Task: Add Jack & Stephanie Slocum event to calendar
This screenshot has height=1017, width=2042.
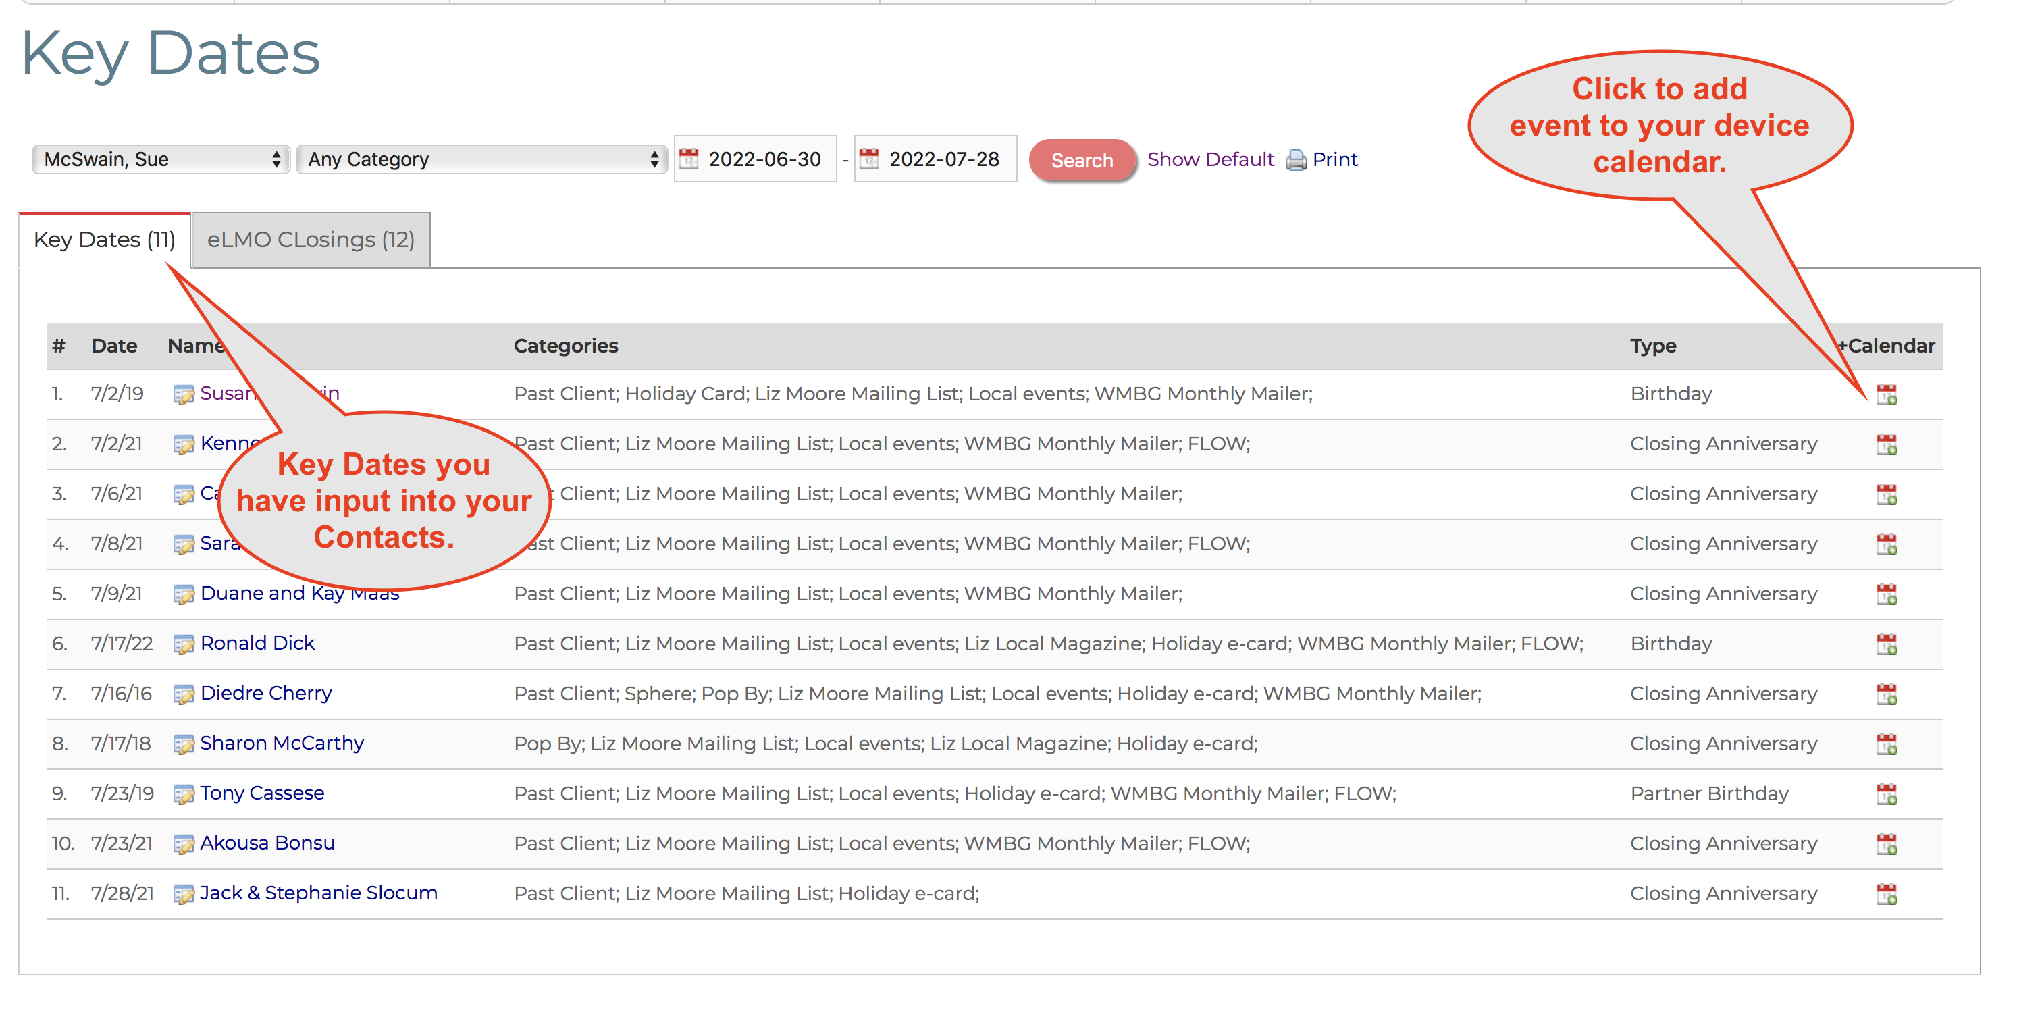Action: point(1886,893)
